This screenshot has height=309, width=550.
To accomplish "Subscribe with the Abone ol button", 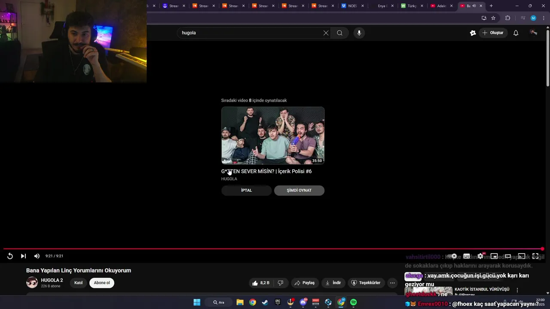I will pos(102,283).
